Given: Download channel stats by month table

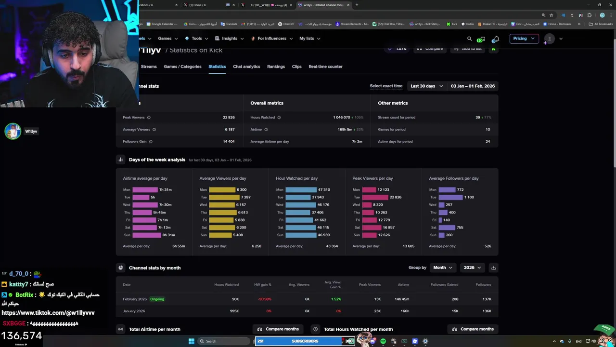Looking at the screenshot, I should (x=493, y=267).
